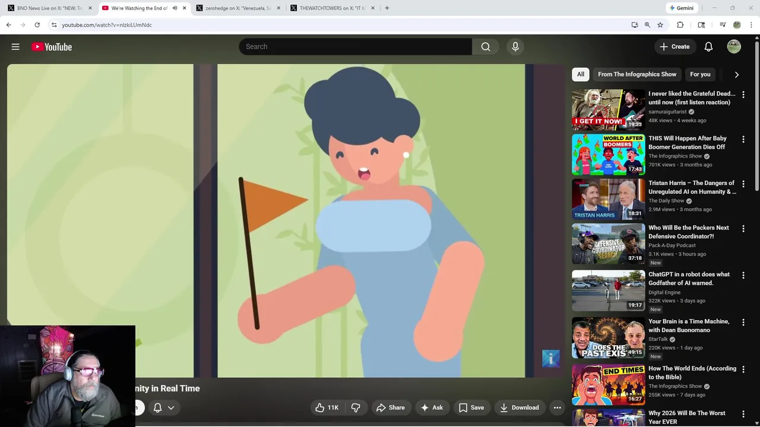Screen dimensions: 760x427
Task: Open options for Baby Boomer video
Action: (x=743, y=139)
